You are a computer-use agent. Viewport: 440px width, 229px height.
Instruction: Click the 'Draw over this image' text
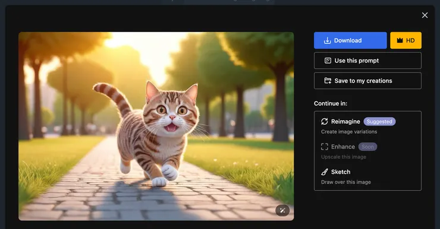click(346, 182)
